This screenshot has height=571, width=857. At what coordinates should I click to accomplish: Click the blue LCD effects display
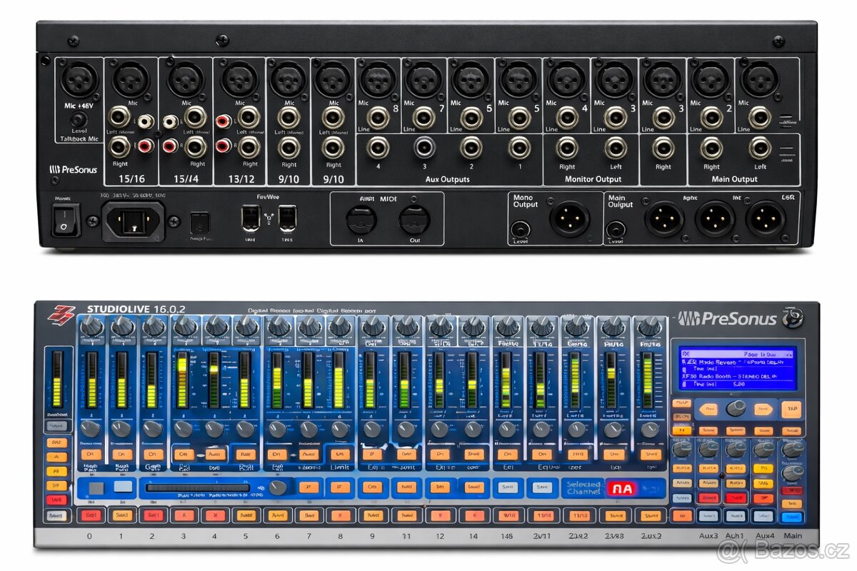[x=736, y=368]
